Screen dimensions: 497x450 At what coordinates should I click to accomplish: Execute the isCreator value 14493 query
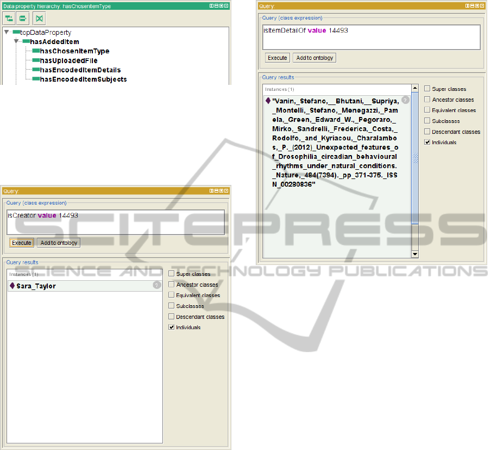tap(21, 243)
